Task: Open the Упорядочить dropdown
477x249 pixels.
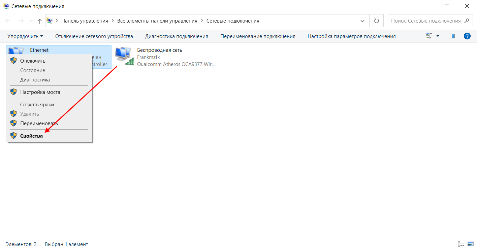Action: coord(25,36)
